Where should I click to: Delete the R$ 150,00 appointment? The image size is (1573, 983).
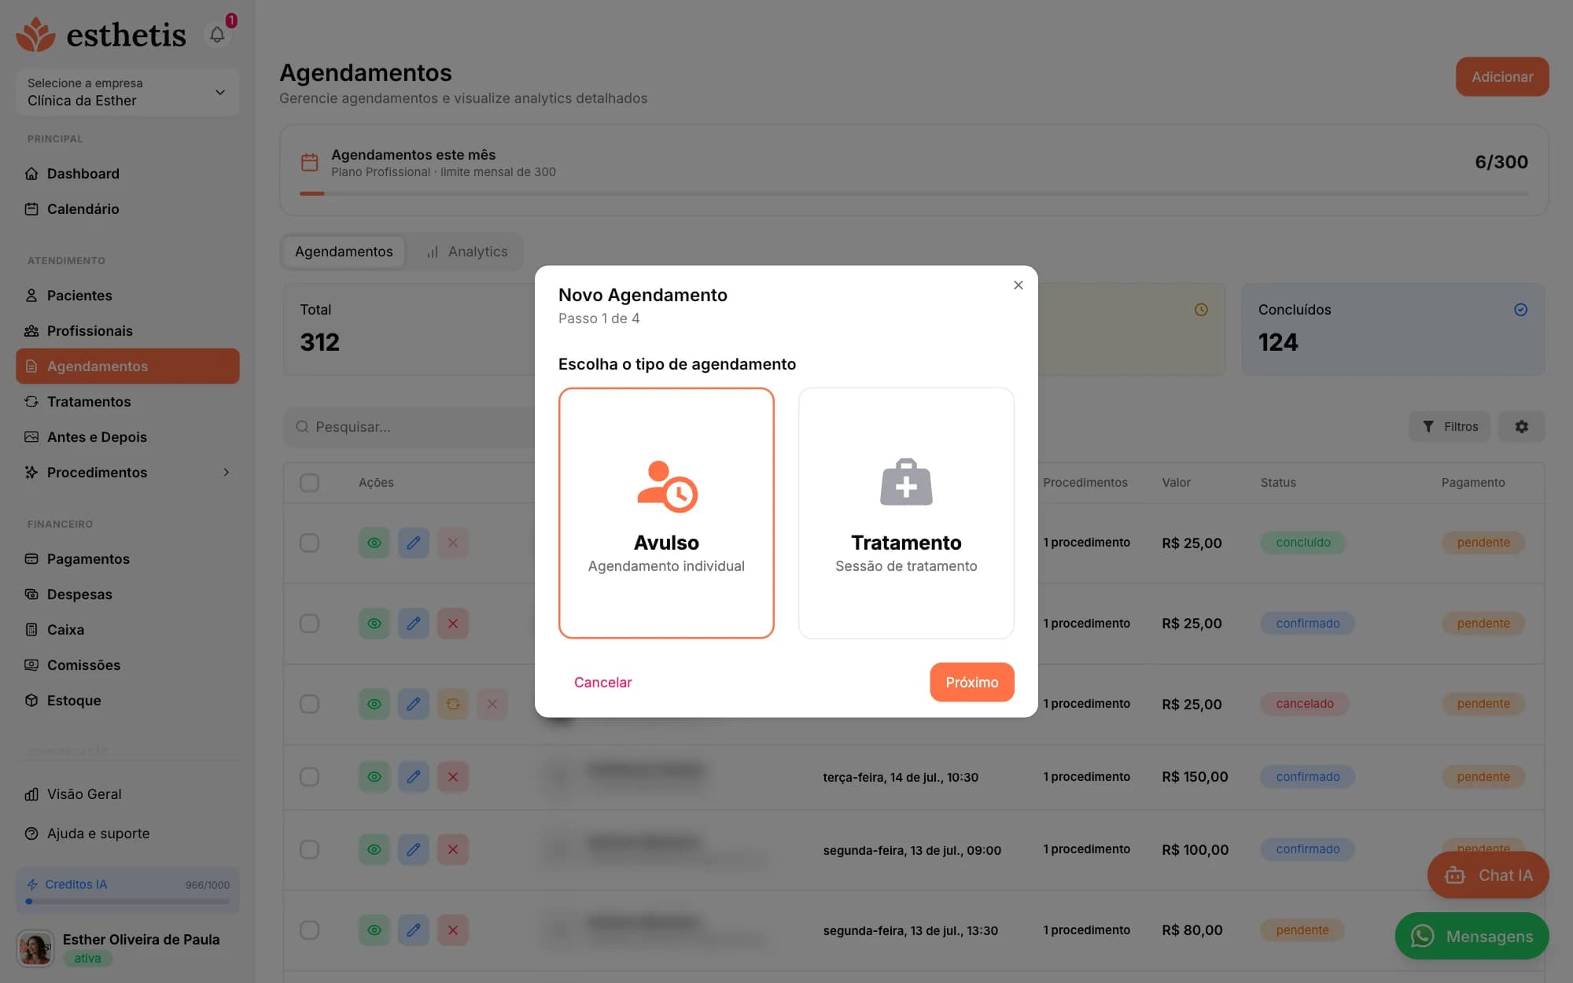(x=453, y=777)
